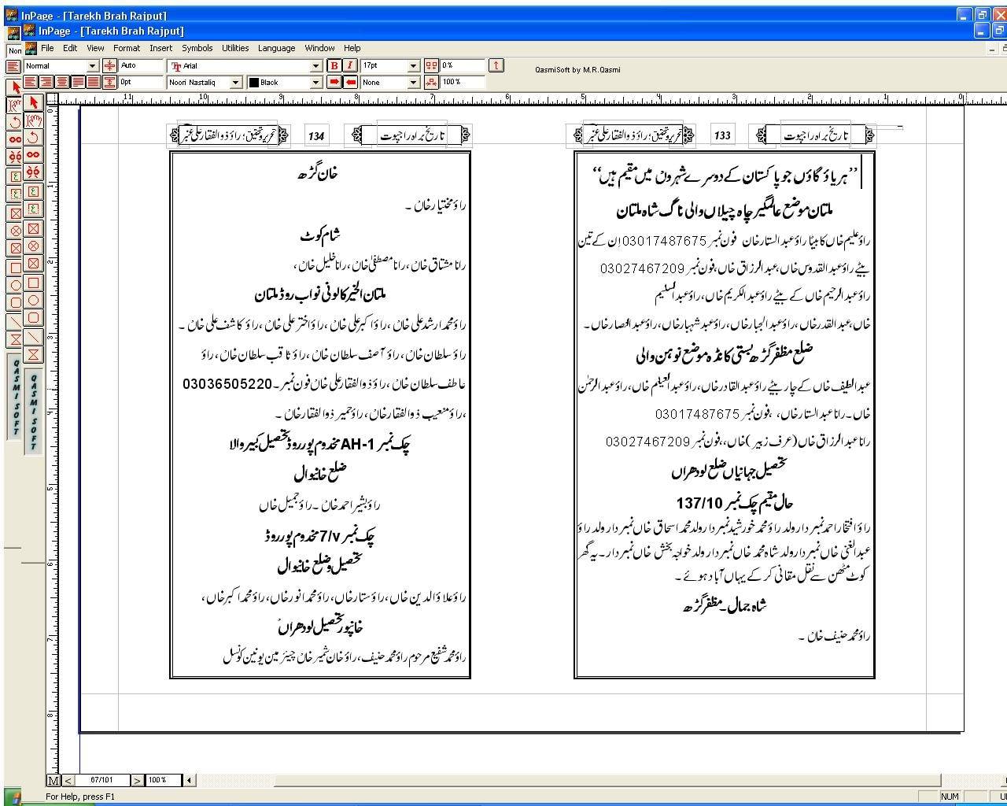
Task: Click the character spacing icon beside 0%
Action: point(431,66)
